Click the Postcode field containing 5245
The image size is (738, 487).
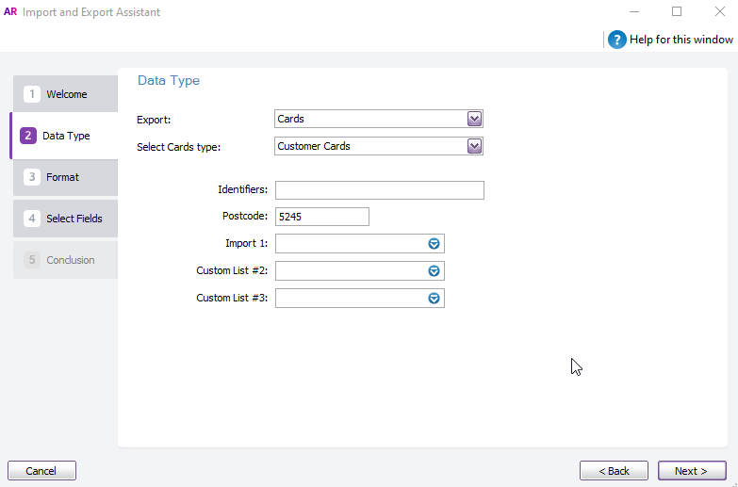(321, 217)
